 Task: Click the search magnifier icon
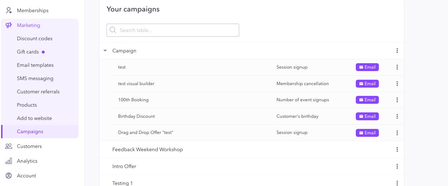point(113,30)
